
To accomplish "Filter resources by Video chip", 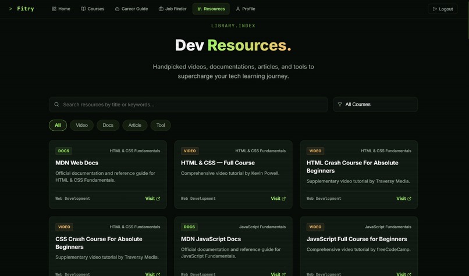I will tap(81, 125).
